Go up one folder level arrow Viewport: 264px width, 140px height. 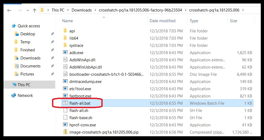(x=35, y=10)
